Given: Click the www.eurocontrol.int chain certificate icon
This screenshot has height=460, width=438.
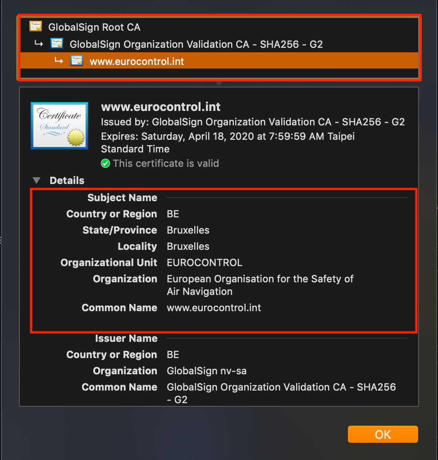Looking at the screenshot, I should 77,61.
